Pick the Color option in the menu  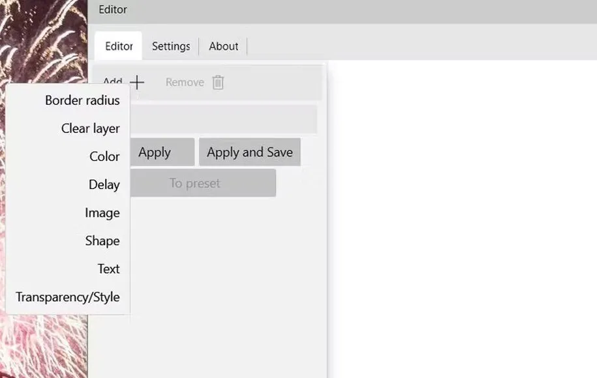pos(104,156)
